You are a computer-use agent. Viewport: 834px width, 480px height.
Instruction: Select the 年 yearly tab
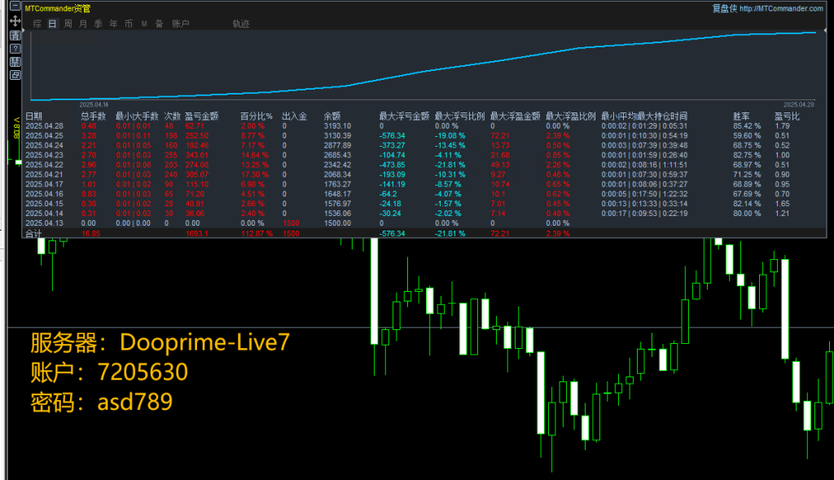tap(113, 24)
